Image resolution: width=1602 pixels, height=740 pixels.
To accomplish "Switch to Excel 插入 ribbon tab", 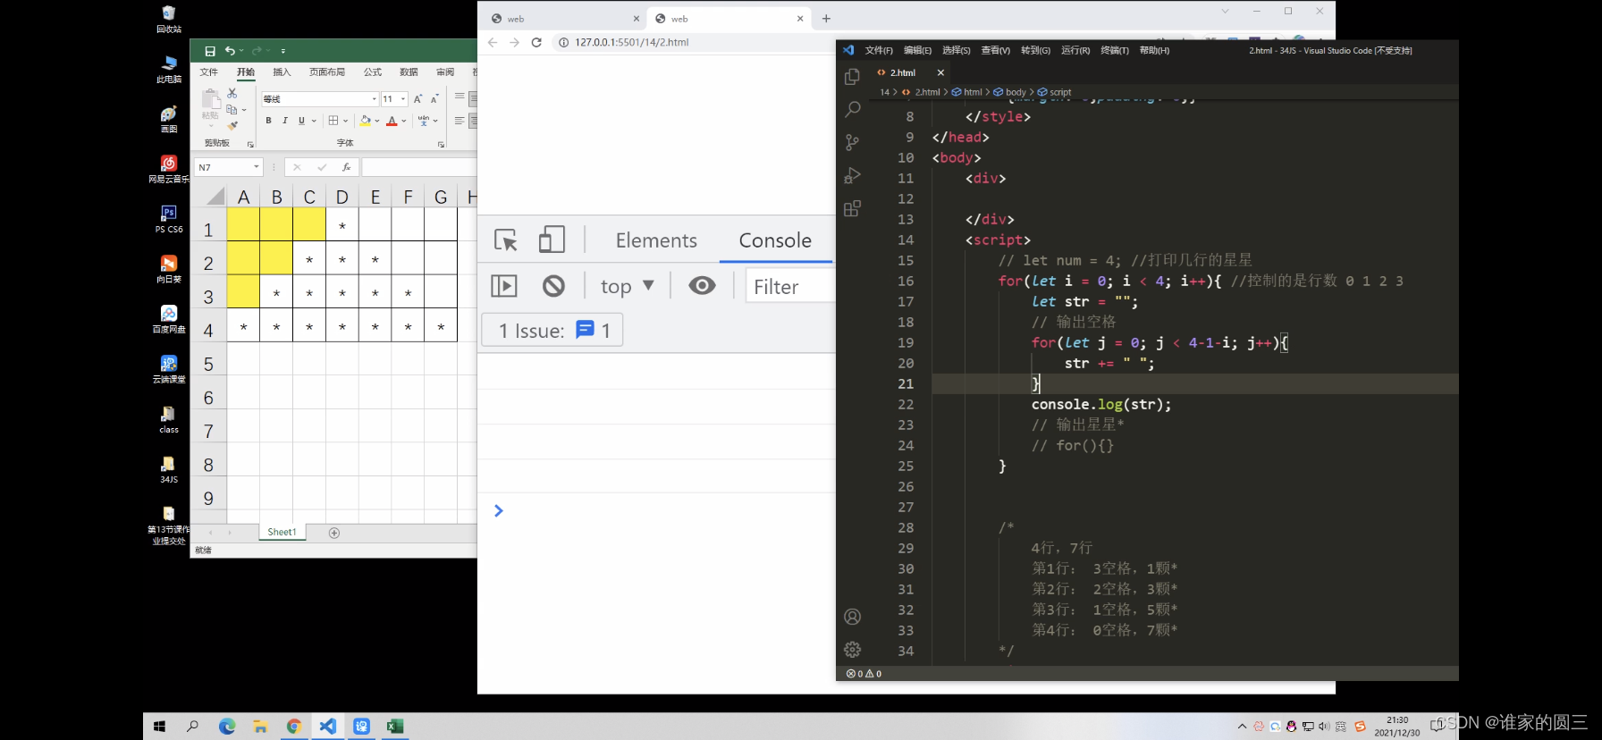I will coord(282,72).
